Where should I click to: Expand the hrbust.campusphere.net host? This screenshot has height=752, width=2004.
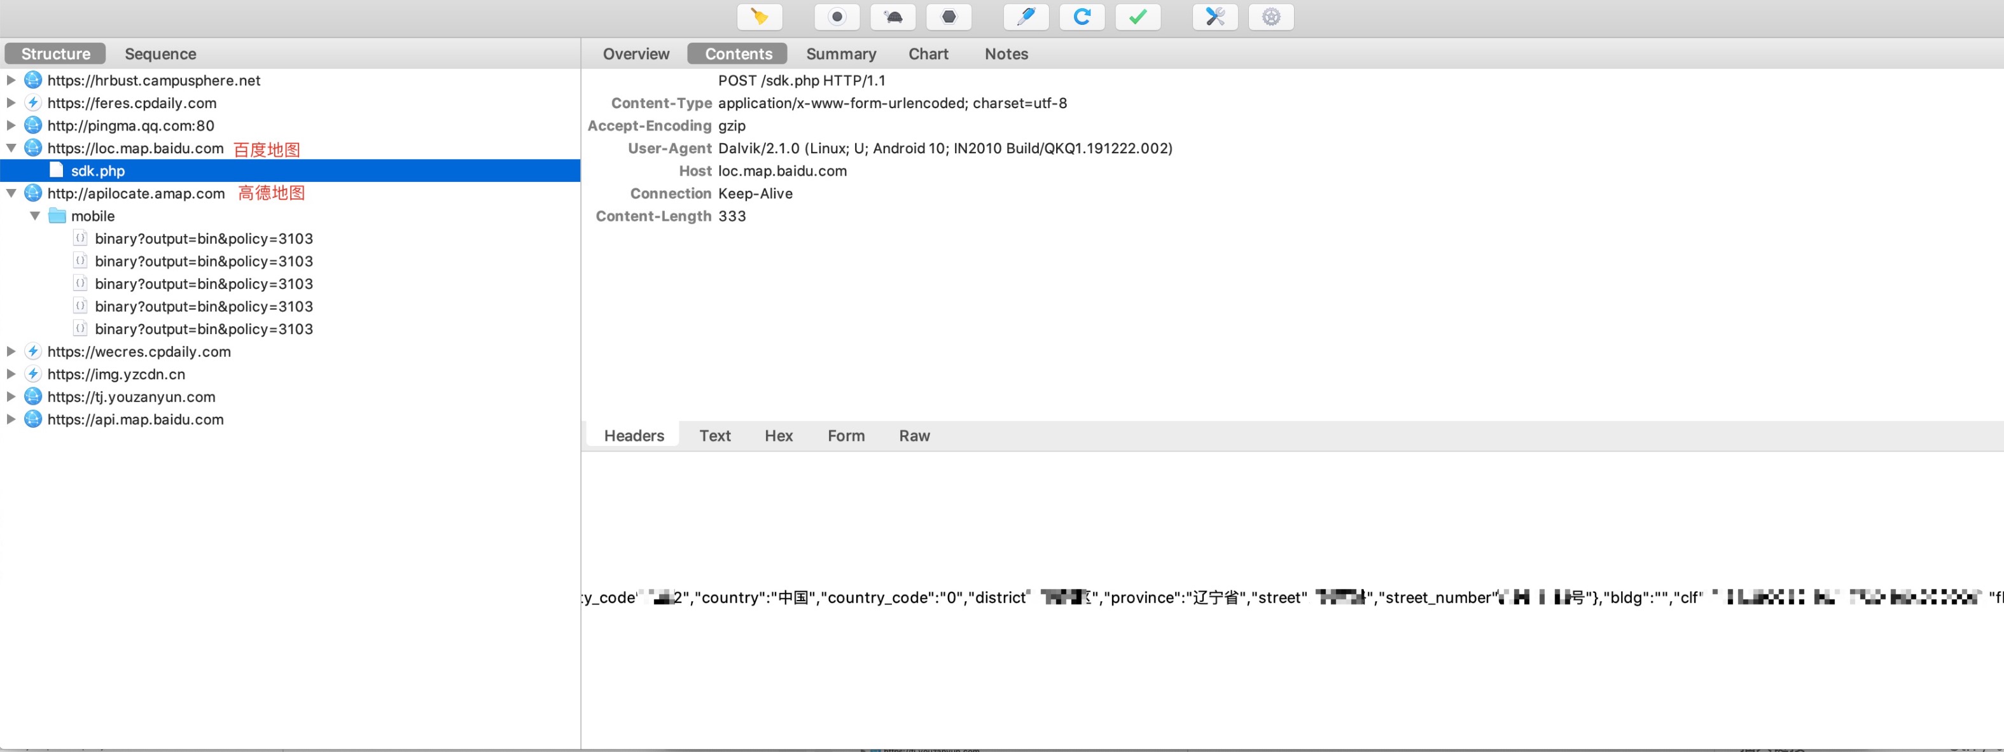coord(11,80)
